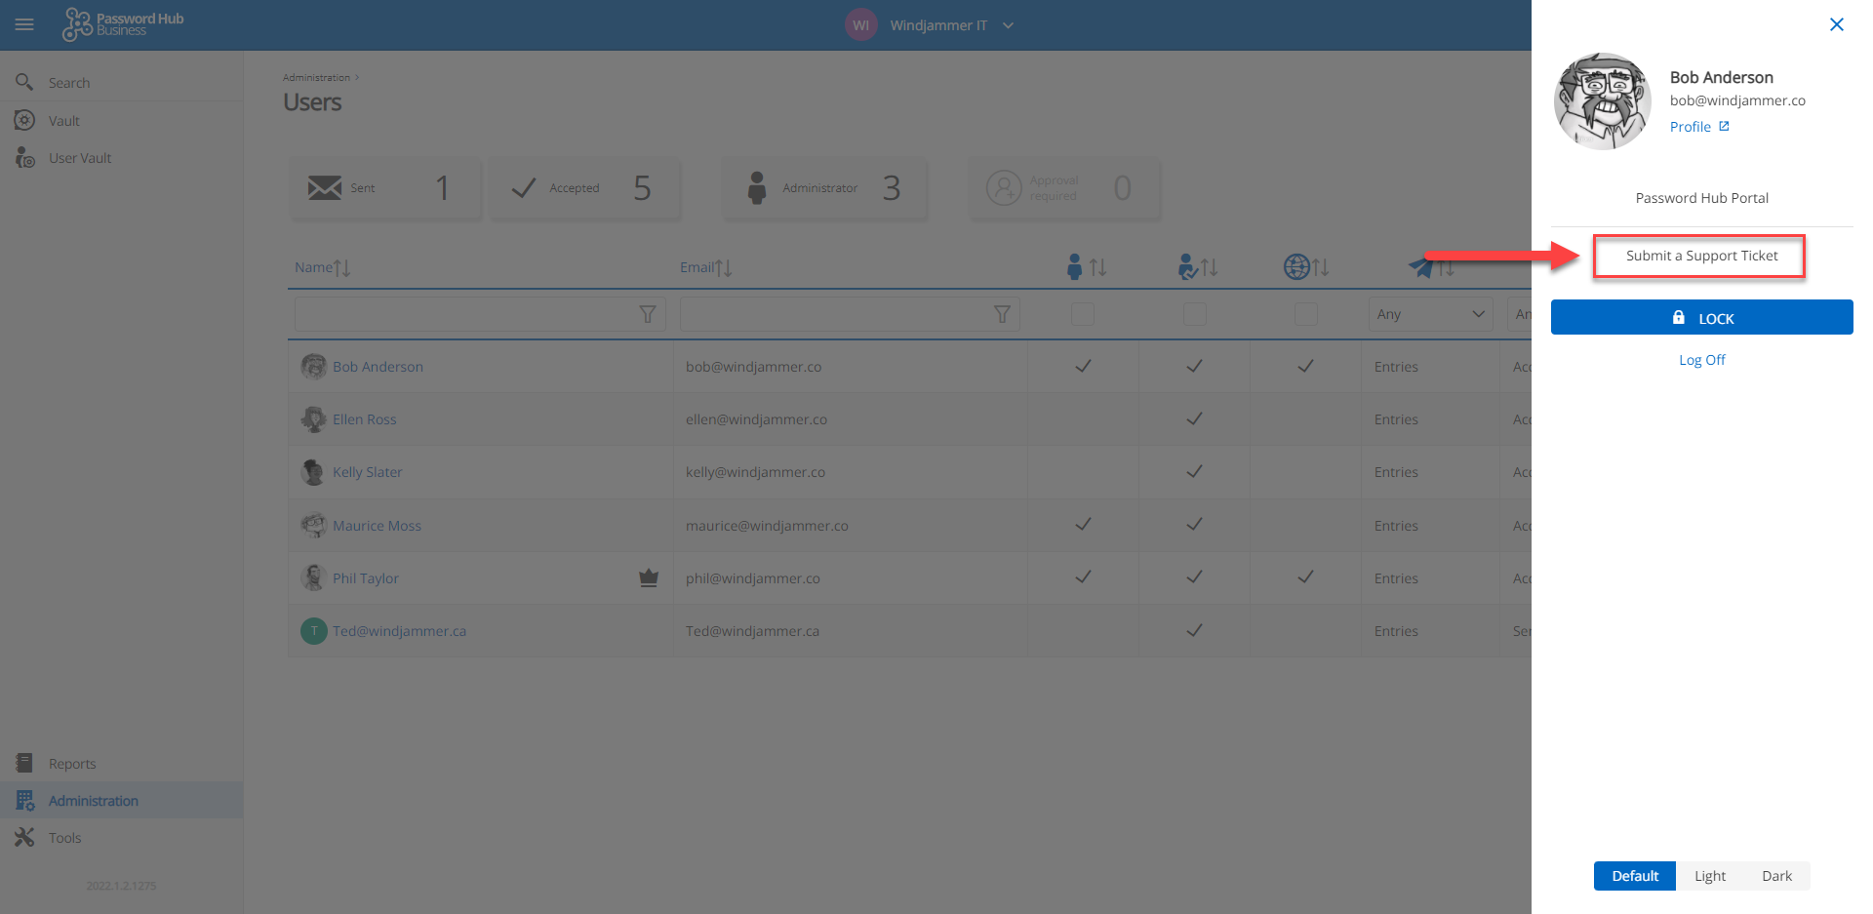Toggle the administrator column filter checkbox
Viewport: 1873px width, 914px height.
click(x=1083, y=314)
